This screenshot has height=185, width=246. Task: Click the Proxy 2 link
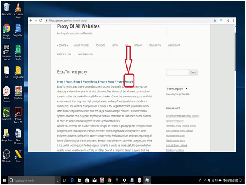[x=70, y=82]
